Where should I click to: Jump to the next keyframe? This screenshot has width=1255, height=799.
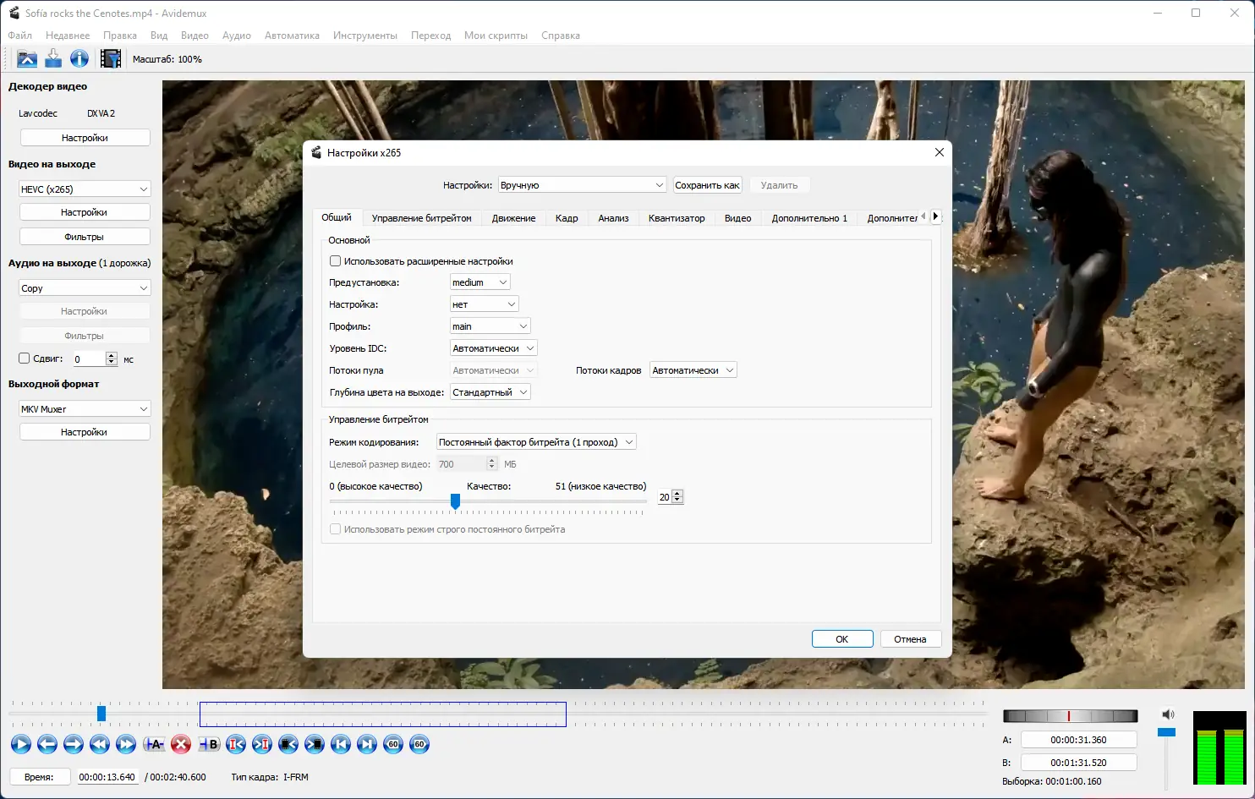click(126, 744)
